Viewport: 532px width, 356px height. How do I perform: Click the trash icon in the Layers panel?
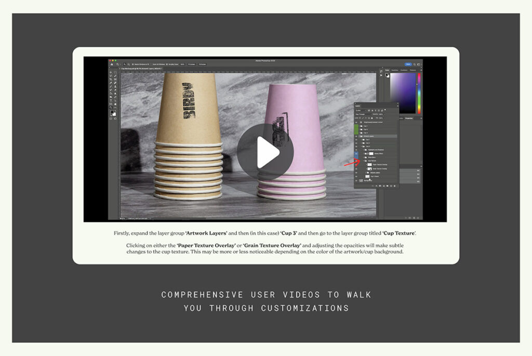tap(395, 186)
